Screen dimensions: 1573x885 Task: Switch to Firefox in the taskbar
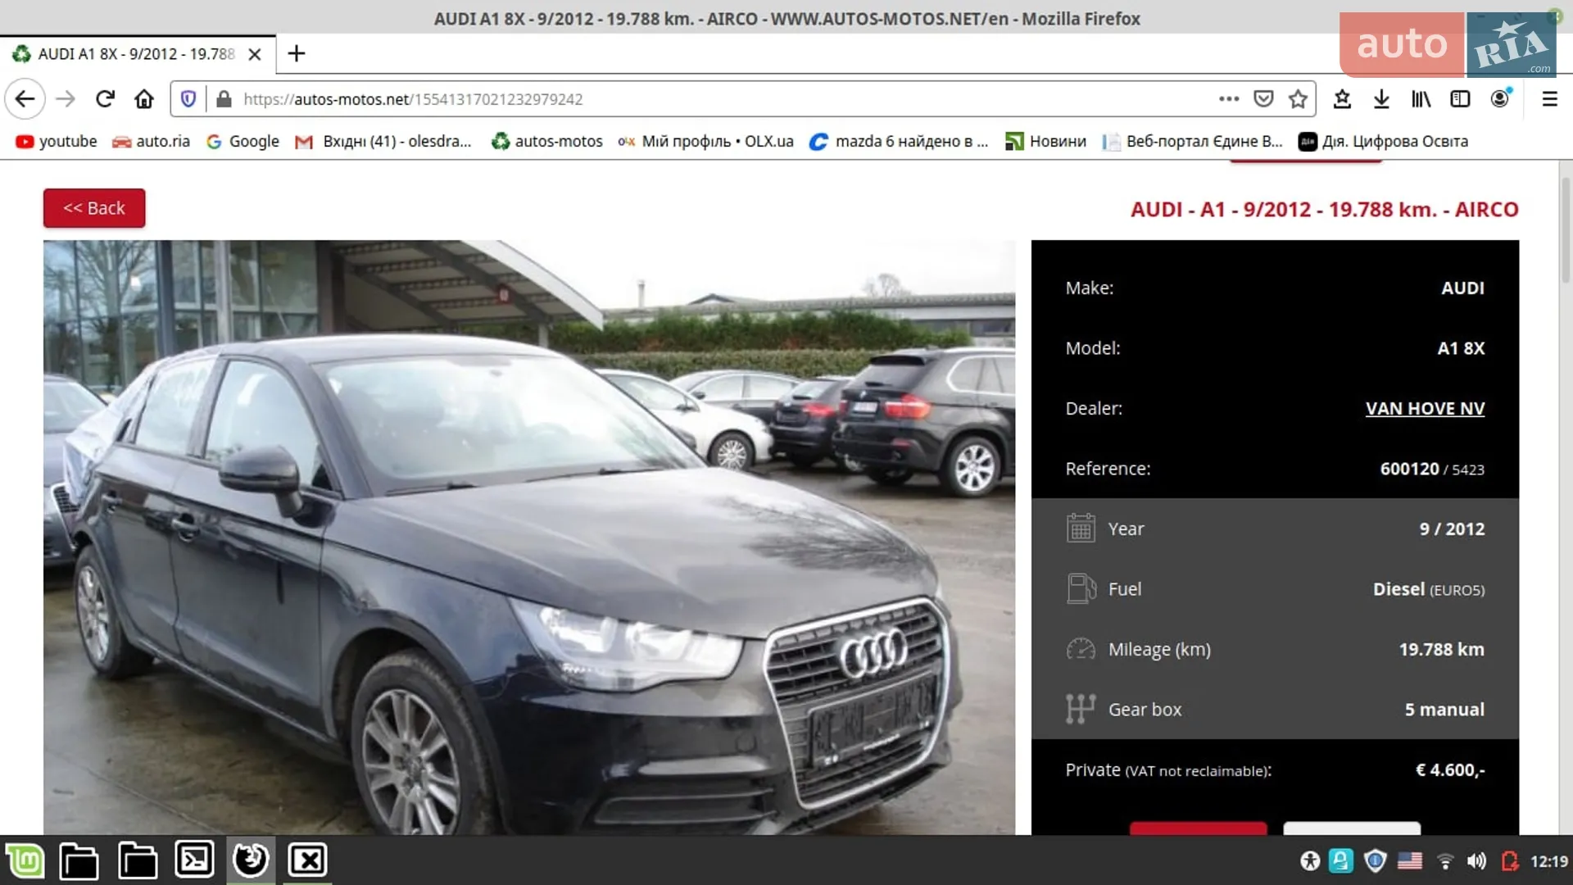click(x=251, y=860)
